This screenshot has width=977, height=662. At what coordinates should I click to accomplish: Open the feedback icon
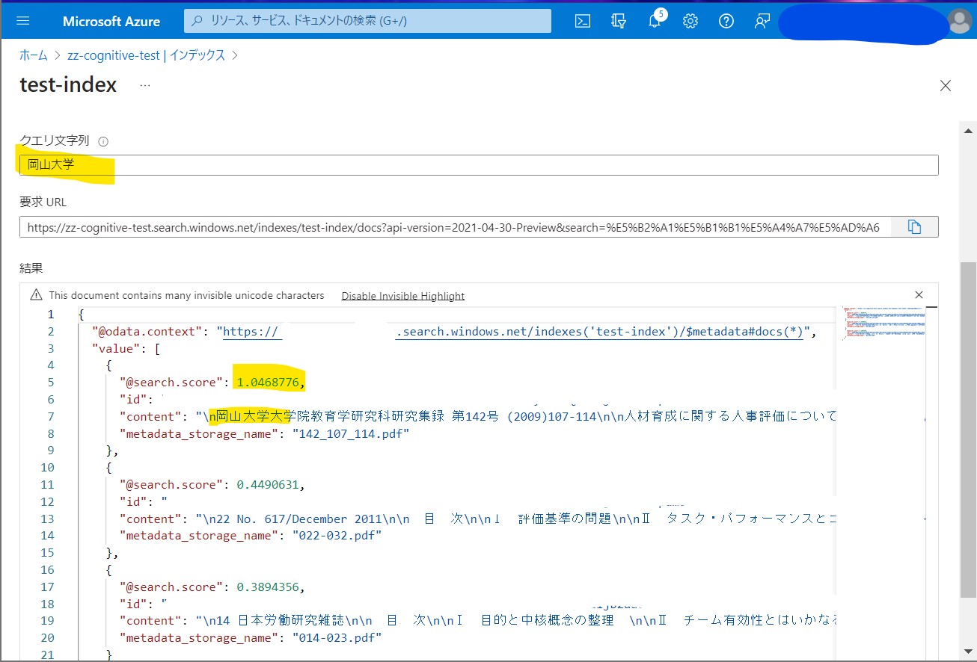pos(762,21)
